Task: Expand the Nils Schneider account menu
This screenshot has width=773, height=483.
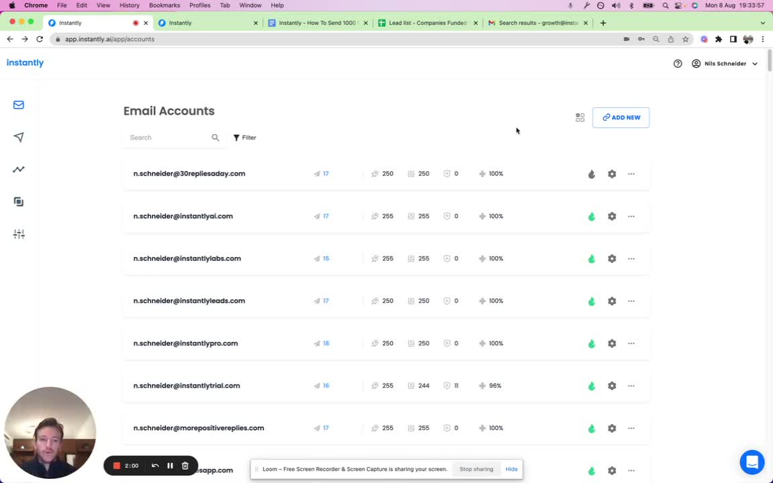Action: (x=725, y=64)
